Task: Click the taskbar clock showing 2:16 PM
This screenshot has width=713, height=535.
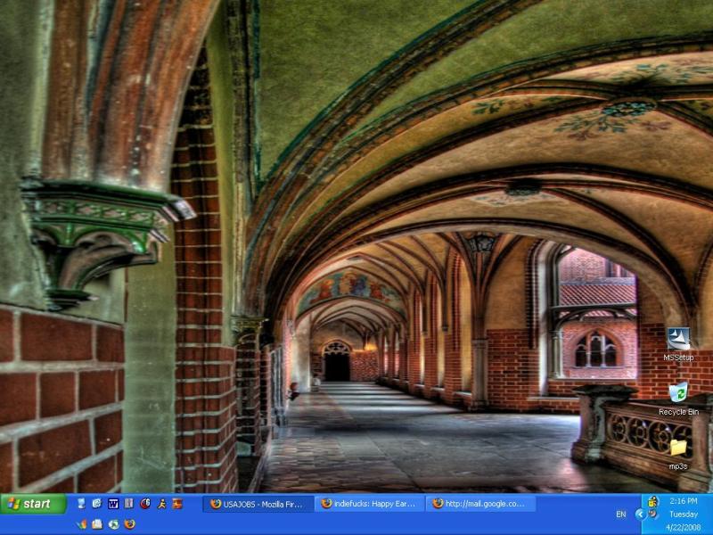Action: click(x=683, y=501)
